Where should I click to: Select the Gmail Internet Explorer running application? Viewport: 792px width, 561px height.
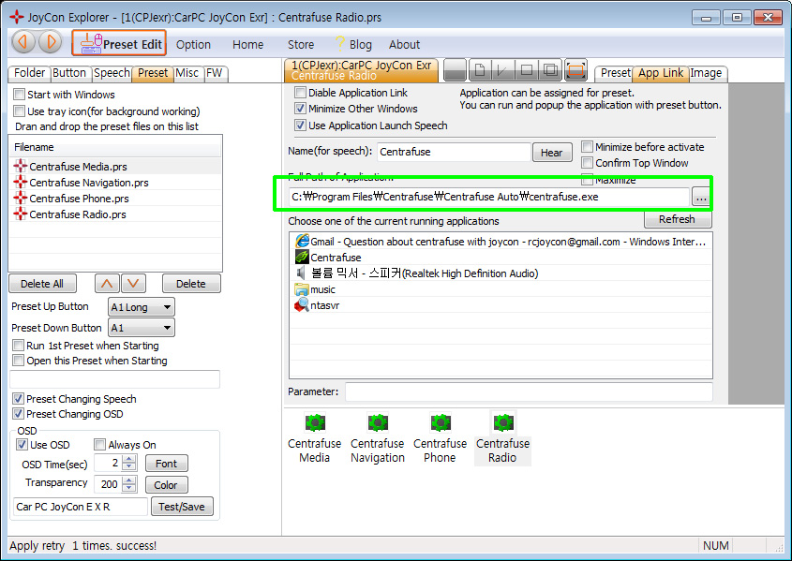501,242
